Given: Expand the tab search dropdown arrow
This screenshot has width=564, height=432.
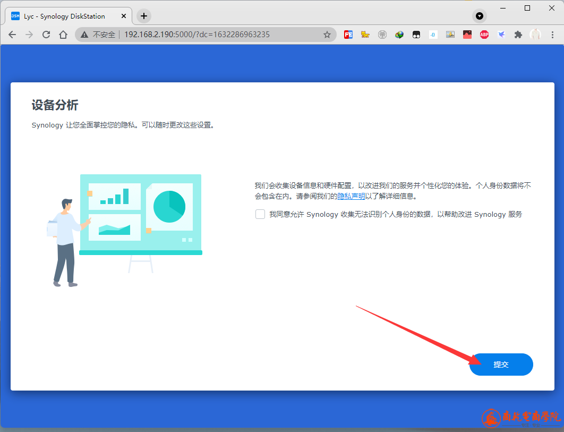Looking at the screenshot, I should point(480,16).
